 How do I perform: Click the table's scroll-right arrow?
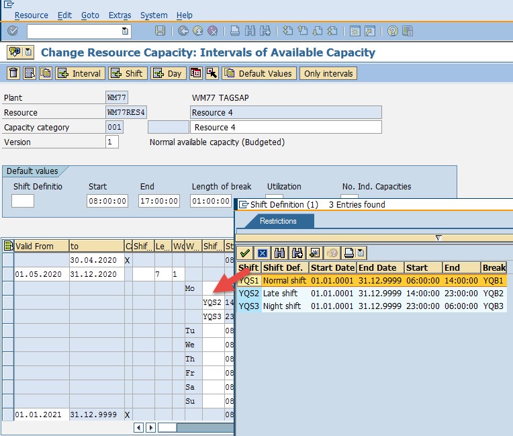click(150, 427)
